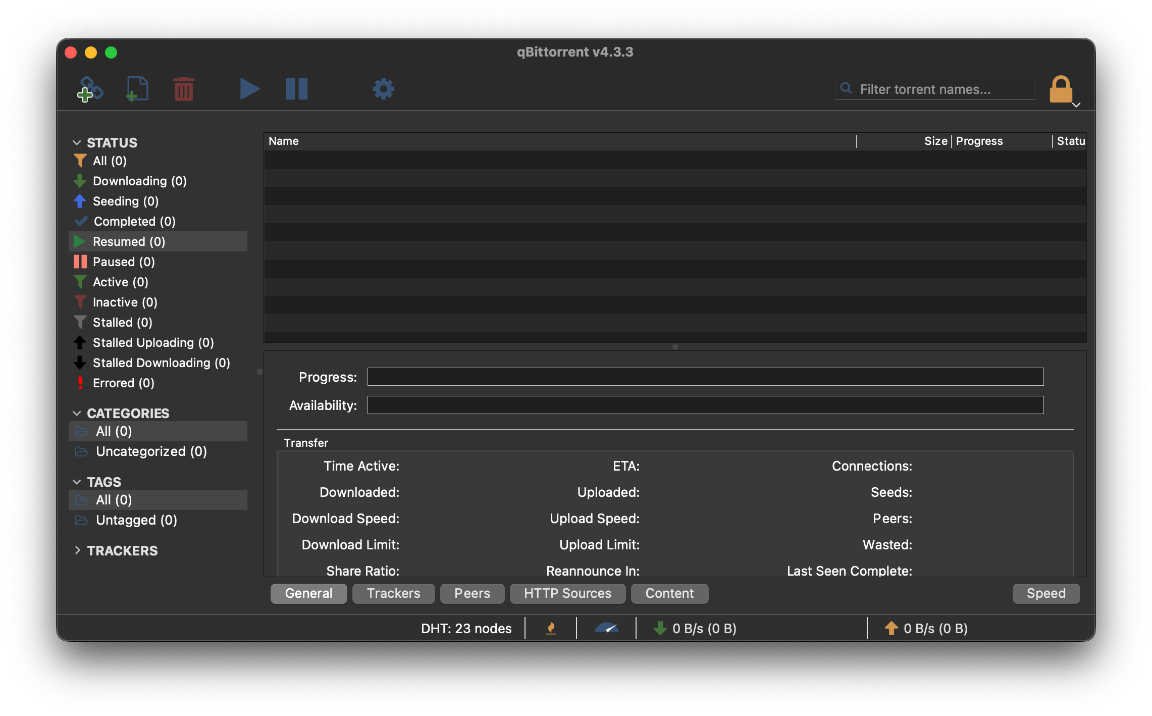
Task: Click the flame connection status icon
Action: tap(551, 629)
